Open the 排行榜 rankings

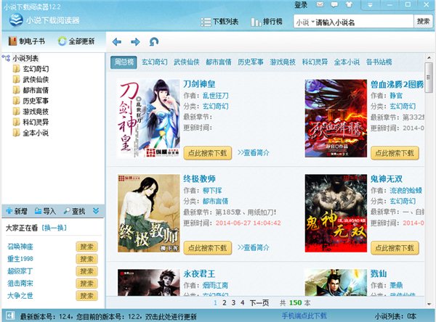tap(267, 22)
